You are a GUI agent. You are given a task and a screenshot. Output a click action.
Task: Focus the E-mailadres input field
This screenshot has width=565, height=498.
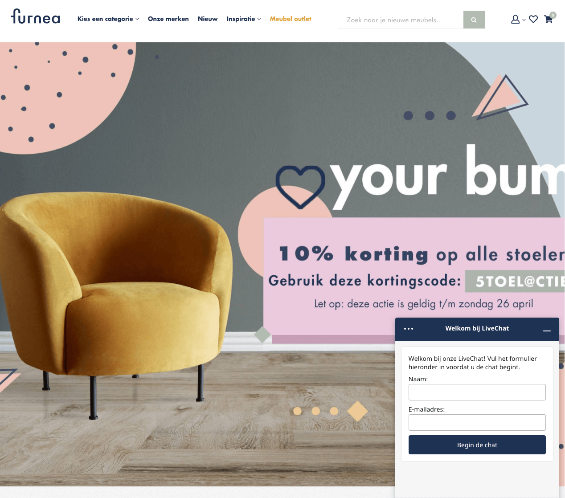coord(477,423)
